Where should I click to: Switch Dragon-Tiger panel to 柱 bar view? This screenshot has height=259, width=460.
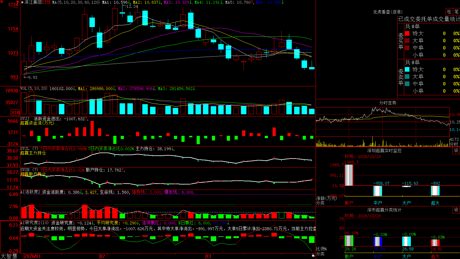coord(449,12)
